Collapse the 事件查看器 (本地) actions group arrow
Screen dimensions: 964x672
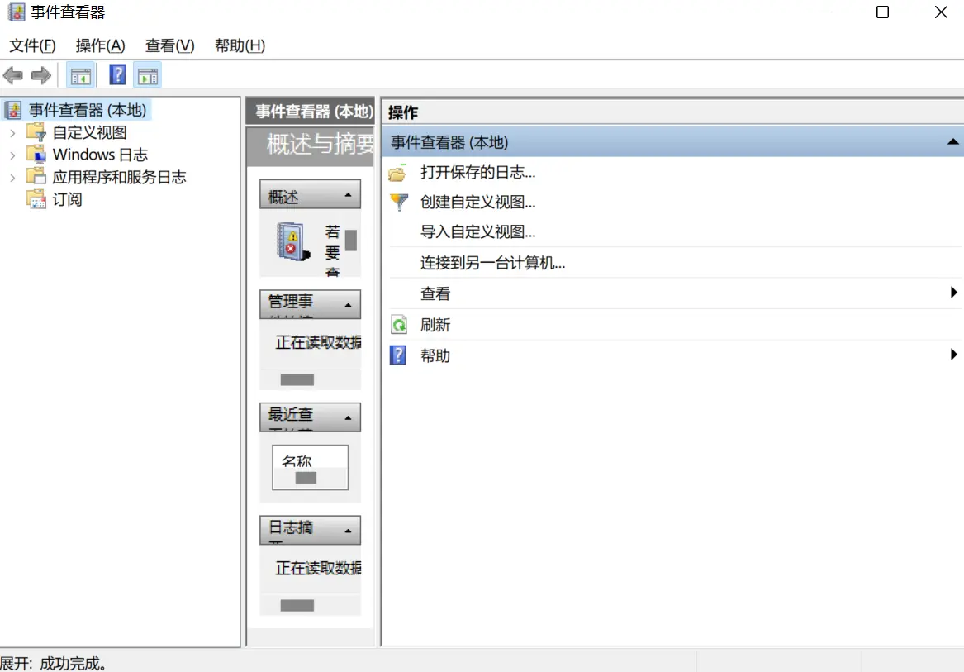tap(953, 142)
